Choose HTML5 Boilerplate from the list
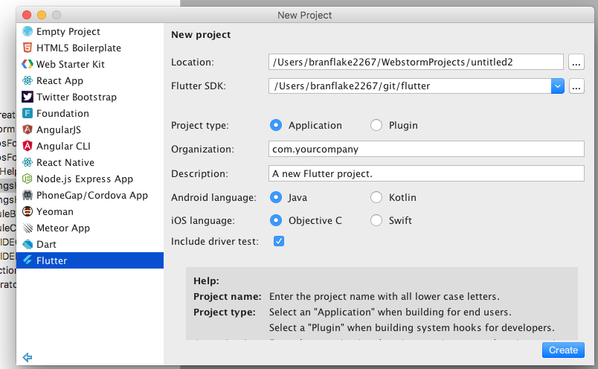 point(90,48)
